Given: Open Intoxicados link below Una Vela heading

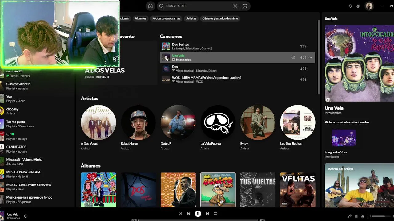Looking at the screenshot, I should point(333,113).
